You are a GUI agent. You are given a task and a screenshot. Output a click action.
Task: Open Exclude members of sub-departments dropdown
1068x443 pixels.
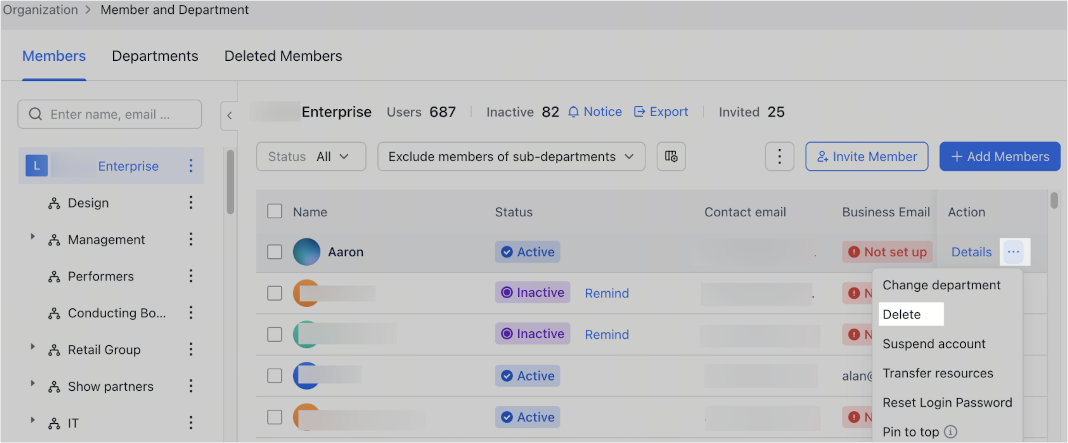(511, 157)
